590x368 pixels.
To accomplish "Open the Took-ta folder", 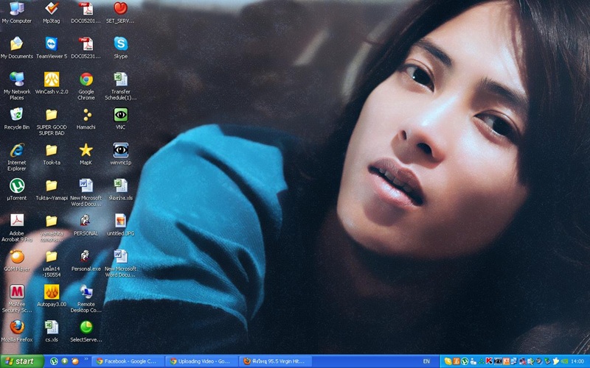I will click(x=52, y=154).
